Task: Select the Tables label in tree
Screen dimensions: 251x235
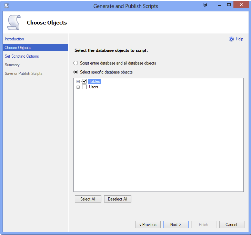Action: click(94, 81)
